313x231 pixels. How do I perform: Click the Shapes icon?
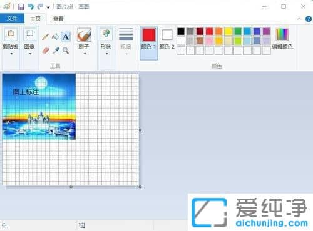click(x=106, y=34)
